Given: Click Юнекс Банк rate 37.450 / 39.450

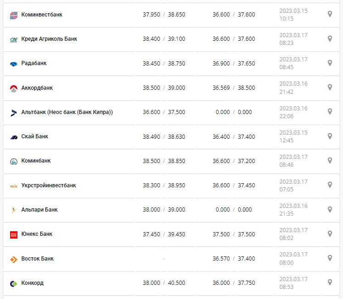Looking at the screenshot, I should [164, 234].
